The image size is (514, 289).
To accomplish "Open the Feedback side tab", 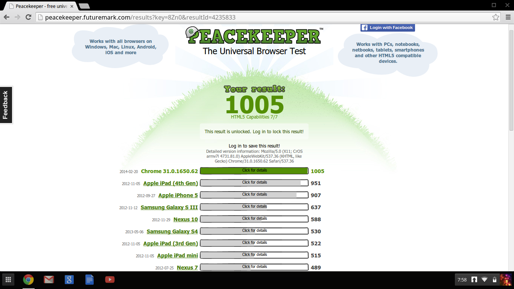I will point(6,105).
